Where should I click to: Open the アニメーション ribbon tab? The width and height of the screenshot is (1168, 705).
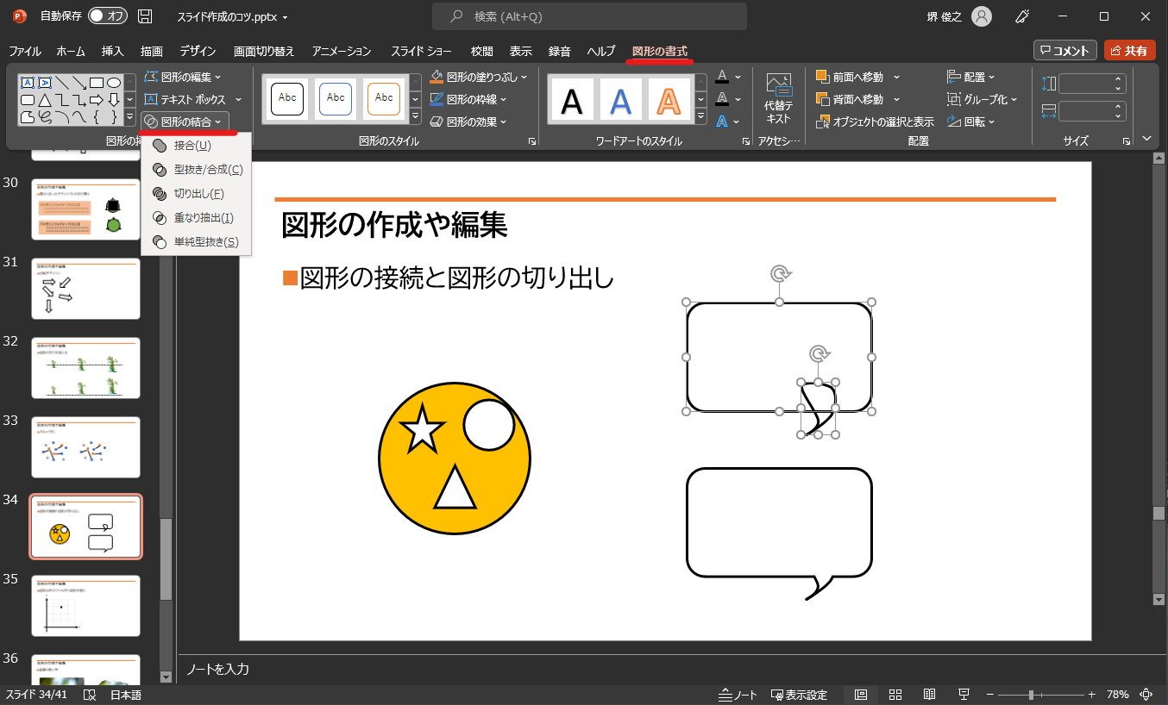point(342,51)
